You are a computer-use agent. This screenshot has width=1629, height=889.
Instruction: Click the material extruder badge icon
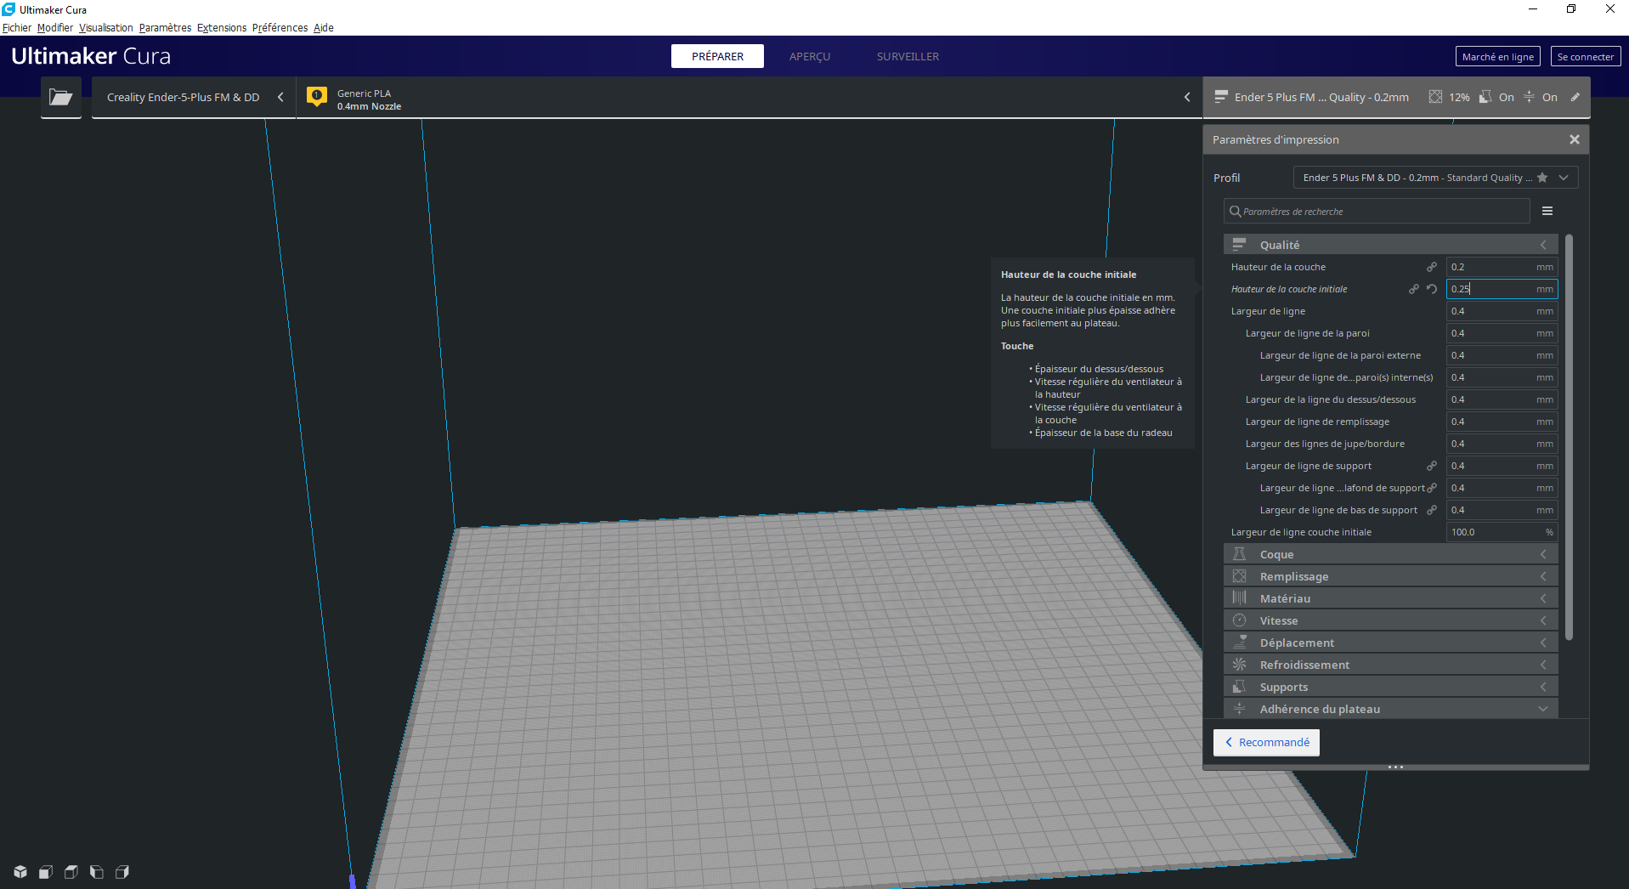[x=317, y=97]
